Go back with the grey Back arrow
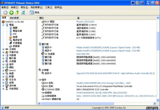Screen dimensions: 160x110 (5, 13)
